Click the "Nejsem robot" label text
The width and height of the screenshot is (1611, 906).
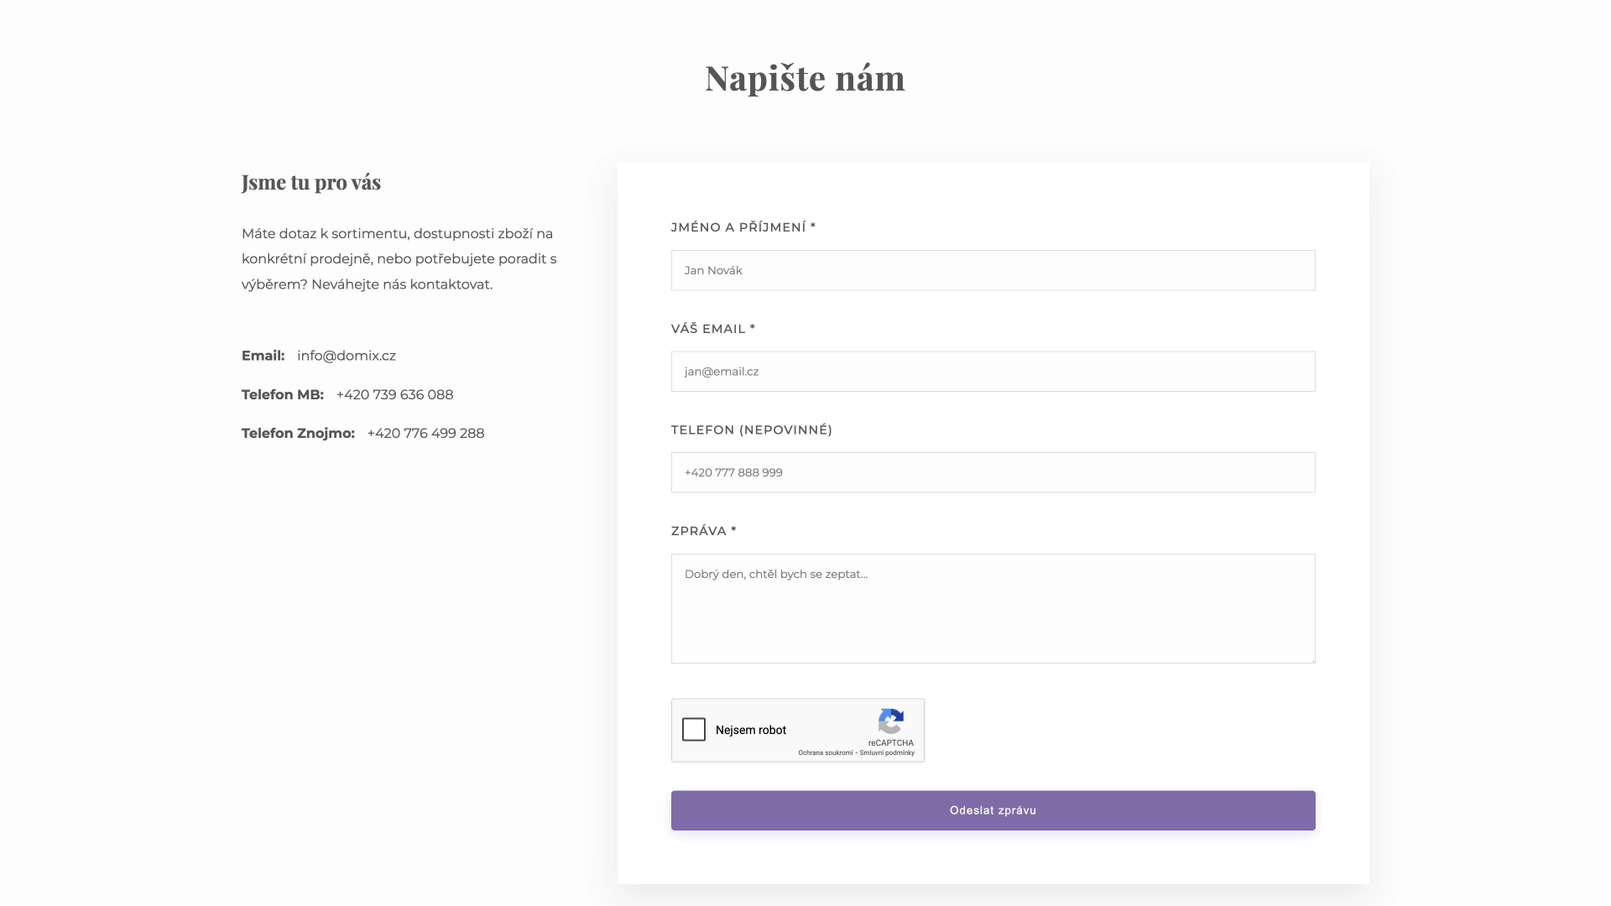point(750,730)
